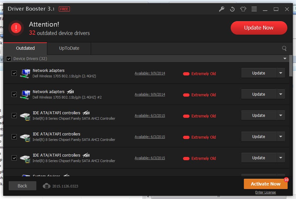Click Update for second IDE ATA/ATAPI controllers row
The height and width of the screenshot is (199, 296).
point(259,136)
